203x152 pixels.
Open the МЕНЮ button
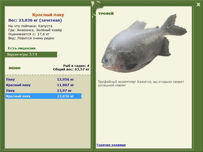(14, 68)
